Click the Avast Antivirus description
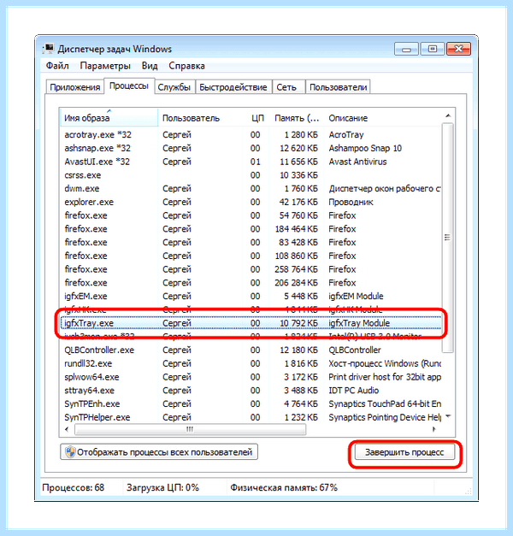The image size is (513, 536). click(x=357, y=162)
